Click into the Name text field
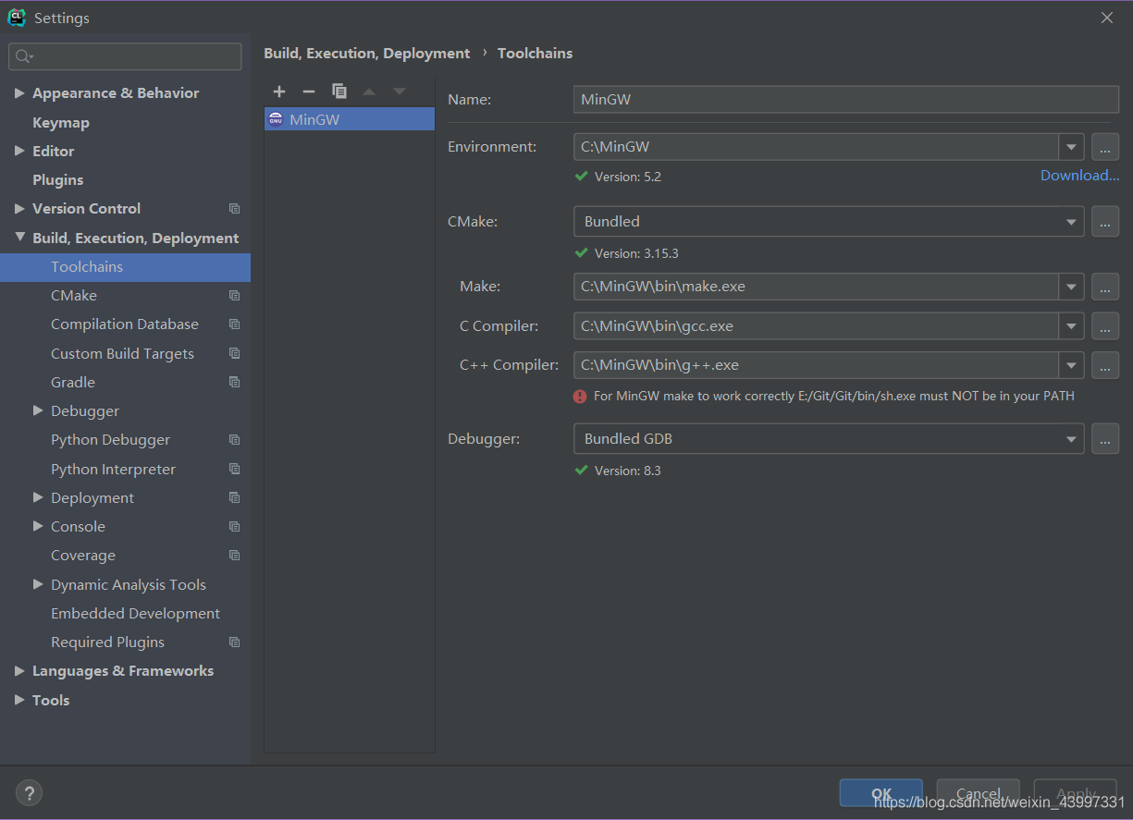The image size is (1133, 820). tap(846, 99)
